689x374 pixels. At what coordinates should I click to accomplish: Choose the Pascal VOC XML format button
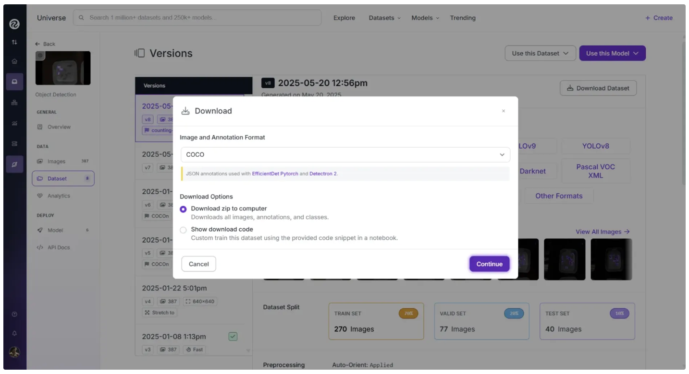point(595,171)
